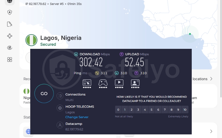The image size is (222, 138).
Task: Click the 302.42 download speed value
Action: (x=91, y=62)
